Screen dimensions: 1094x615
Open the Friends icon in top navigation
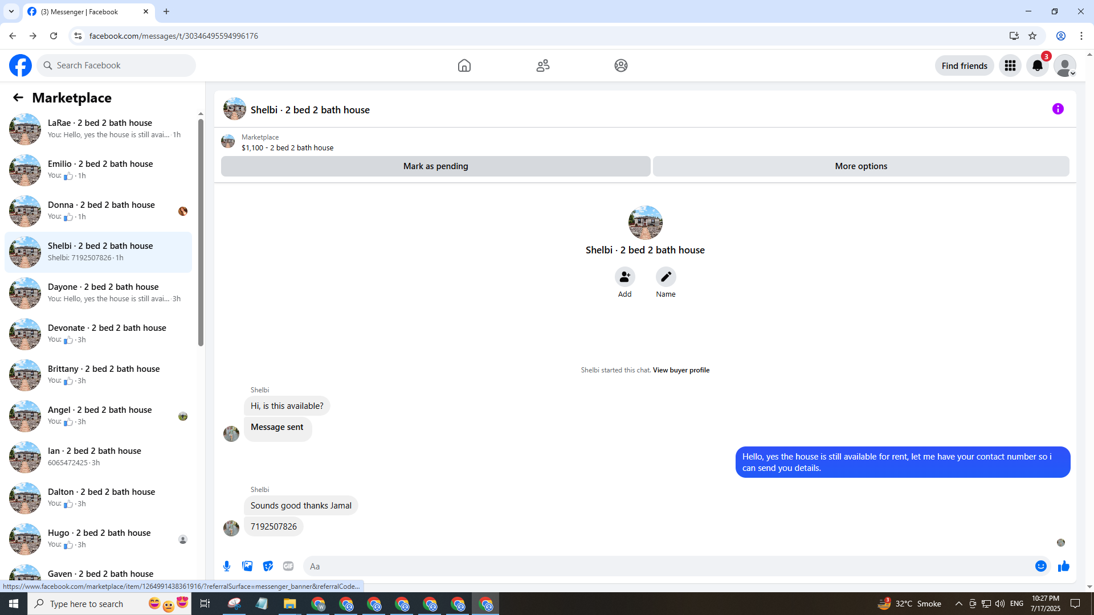tap(543, 65)
